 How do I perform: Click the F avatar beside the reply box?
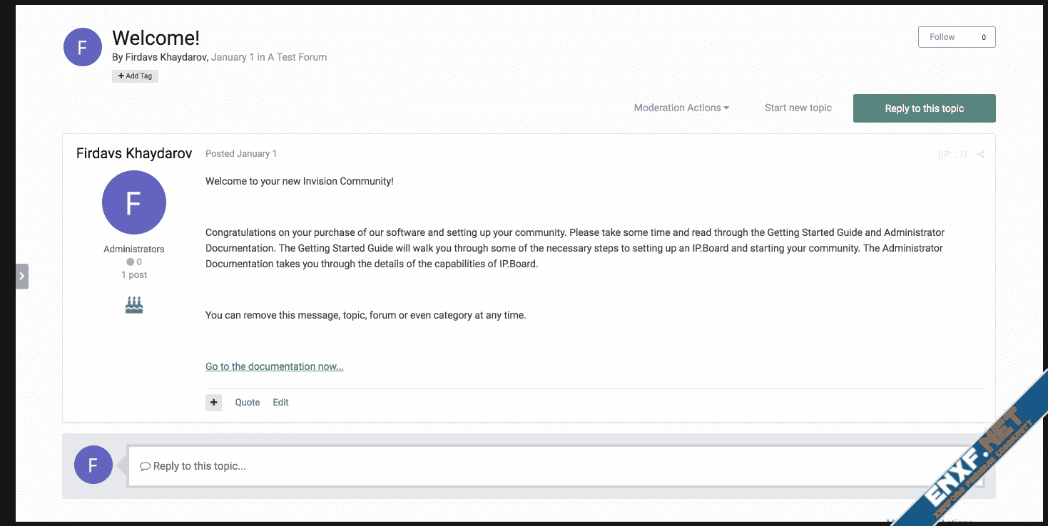(x=93, y=465)
